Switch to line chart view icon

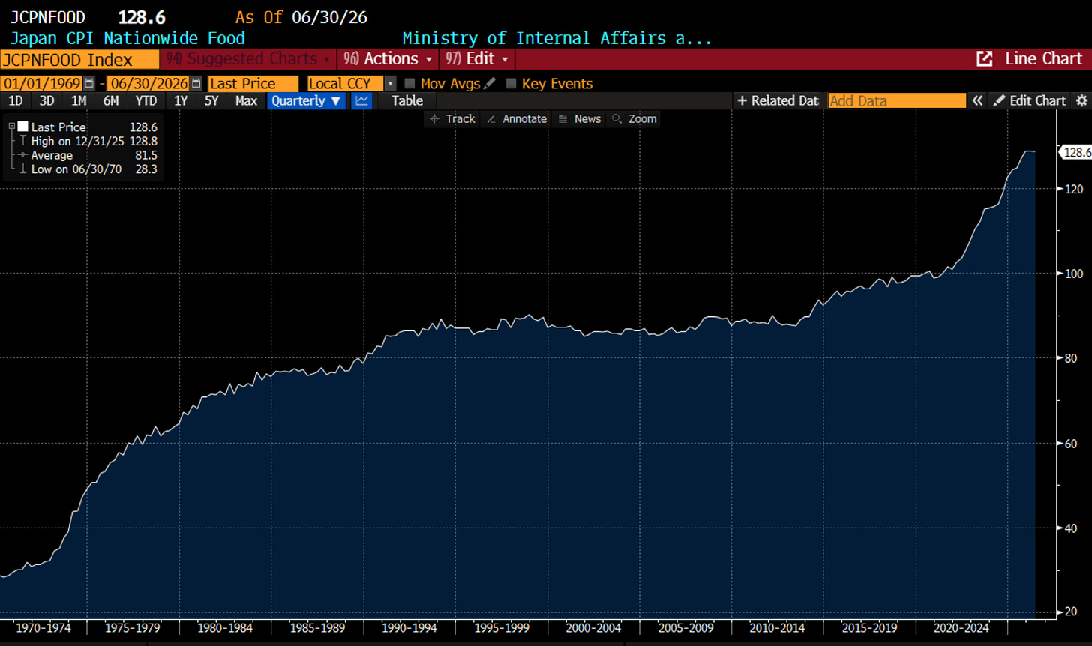pos(362,101)
